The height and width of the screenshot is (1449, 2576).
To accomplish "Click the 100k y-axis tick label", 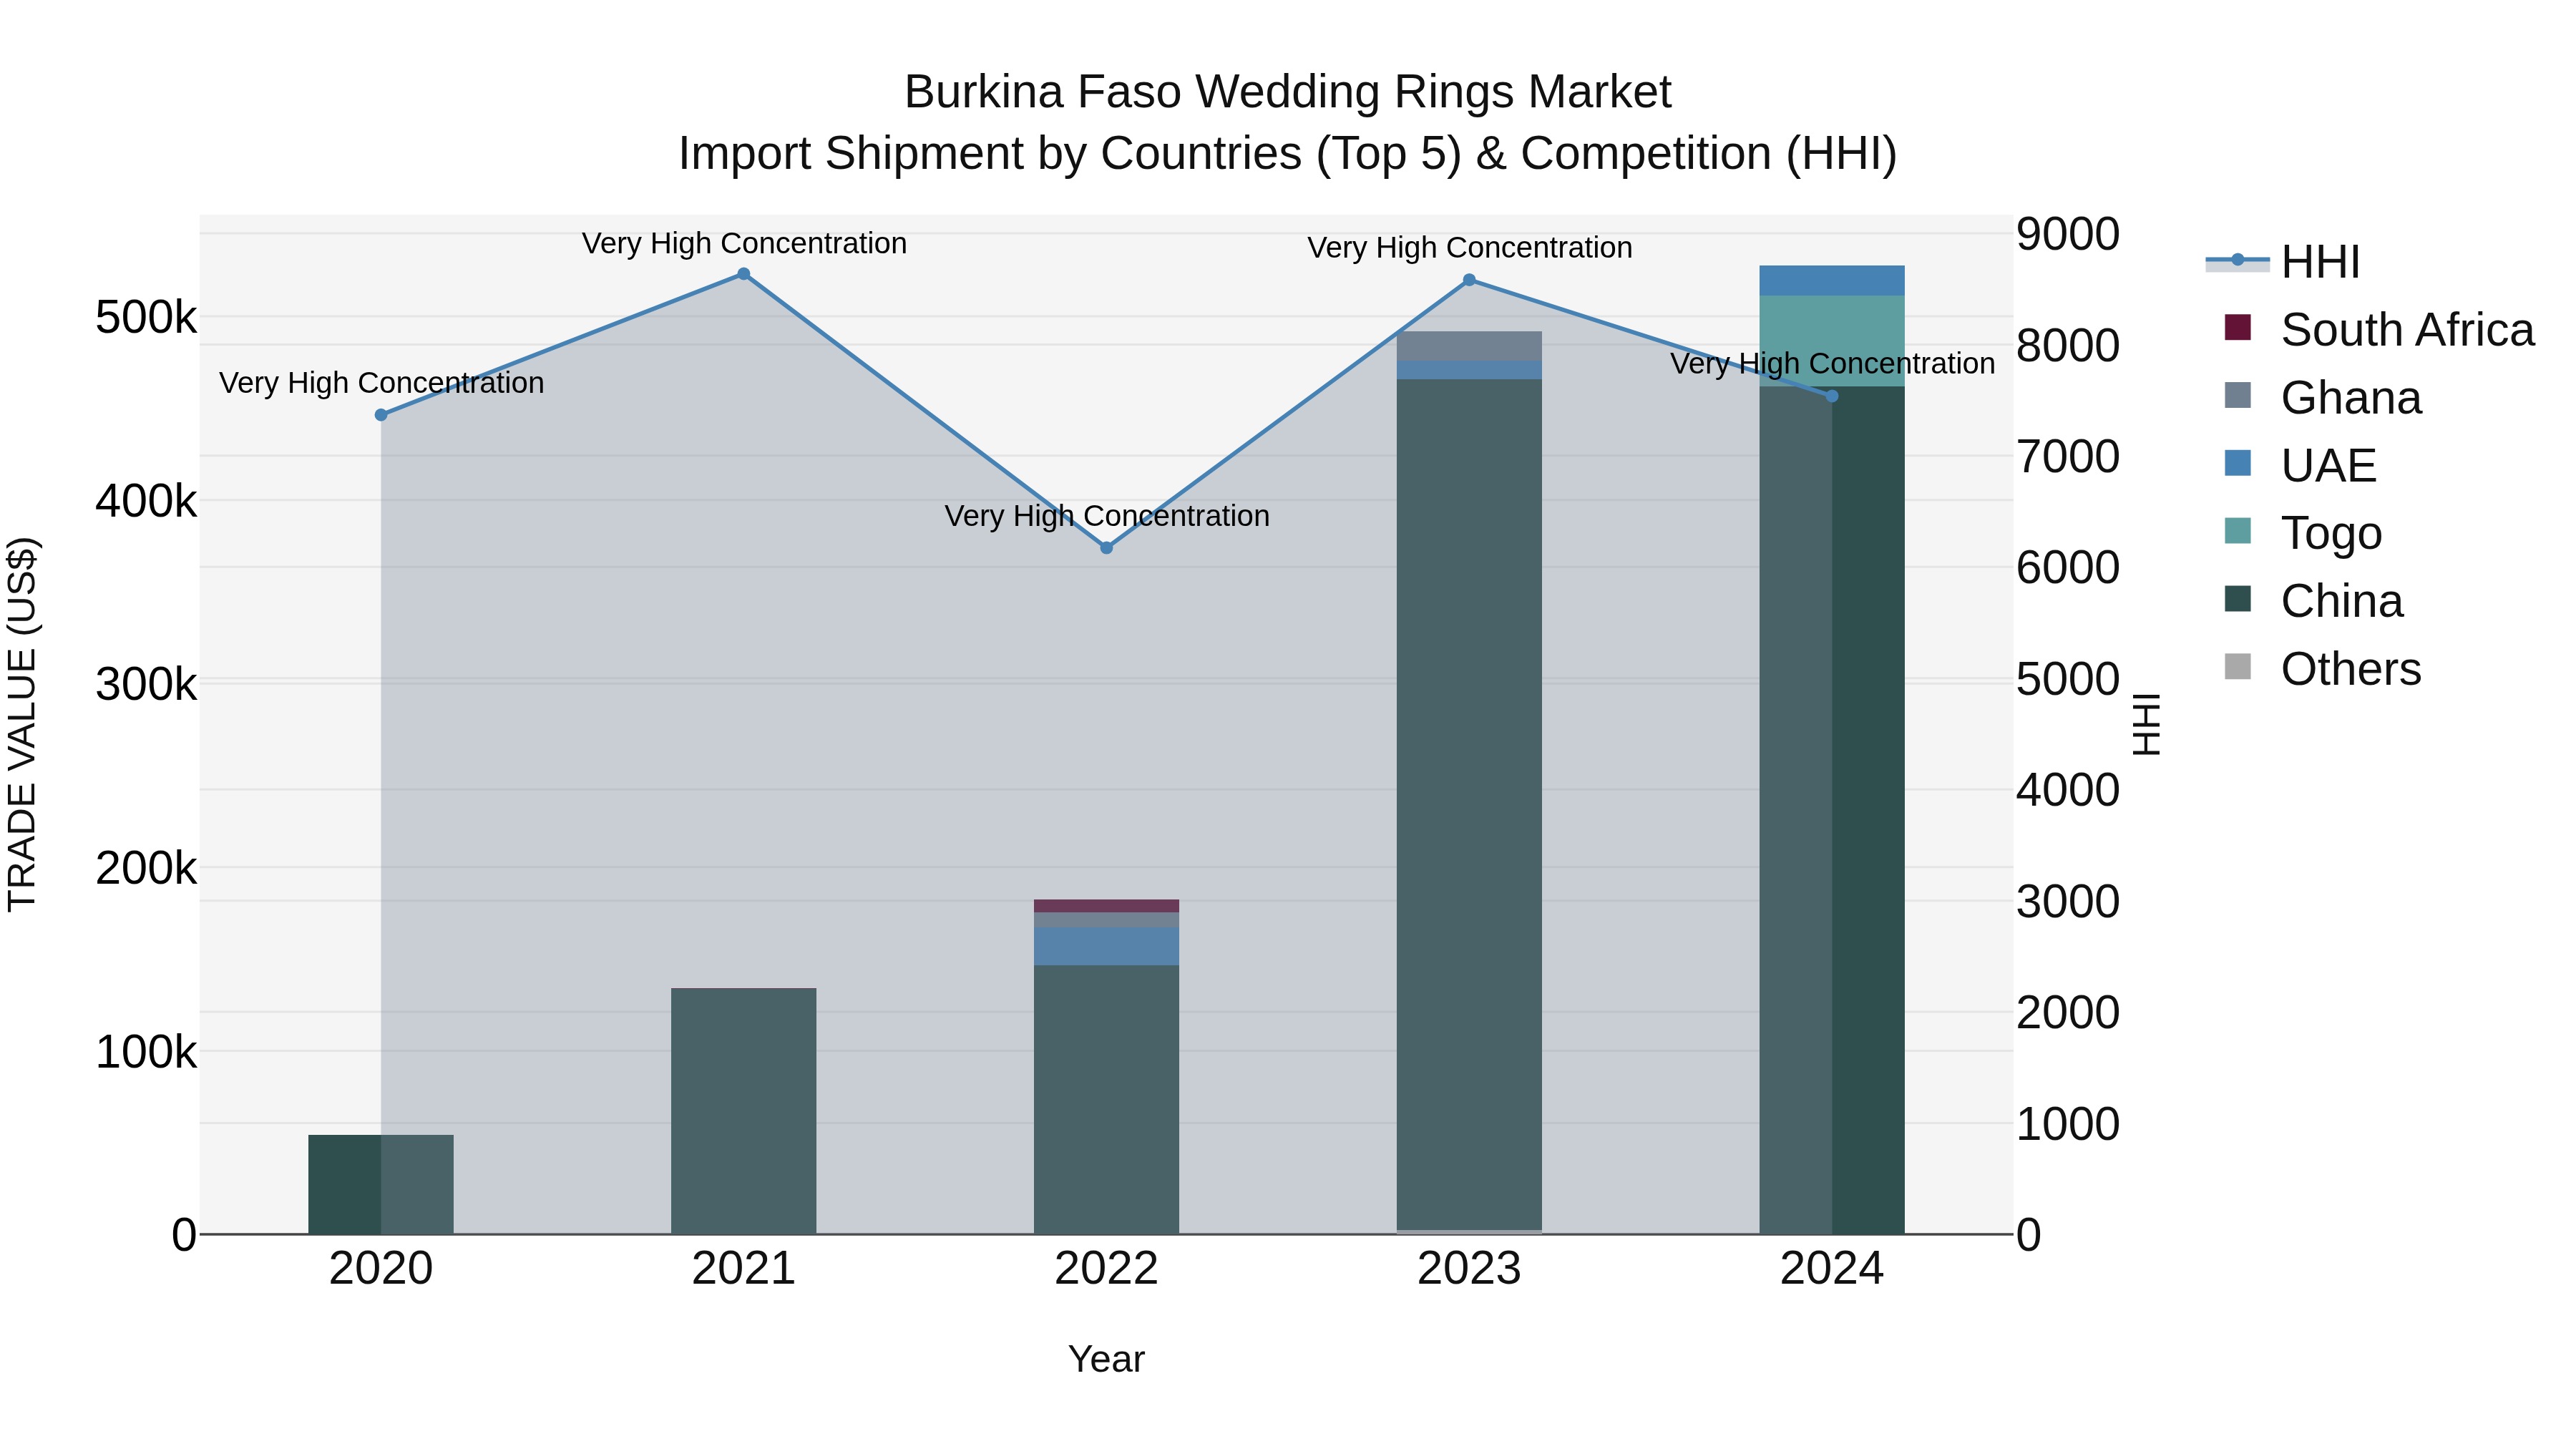I will (146, 1052).
